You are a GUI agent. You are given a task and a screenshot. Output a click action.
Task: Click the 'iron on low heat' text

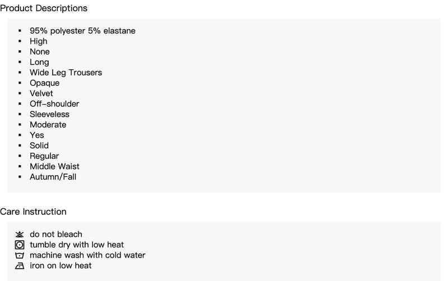pos(60,265)
